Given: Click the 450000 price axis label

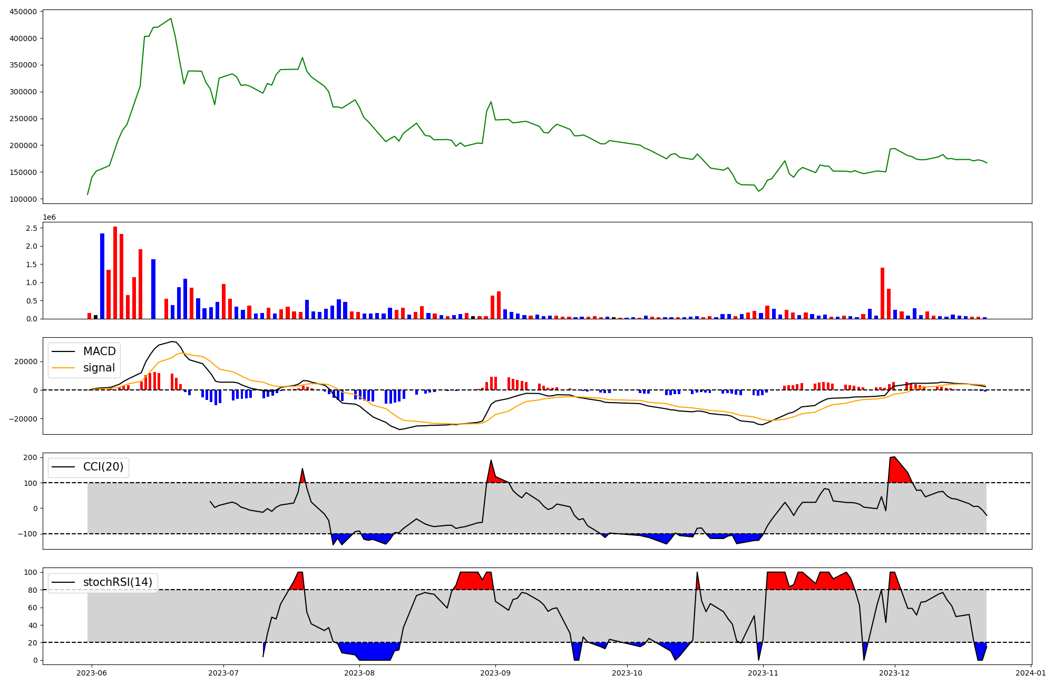Looking at the screenshot, I should click(x=23, y=12).
